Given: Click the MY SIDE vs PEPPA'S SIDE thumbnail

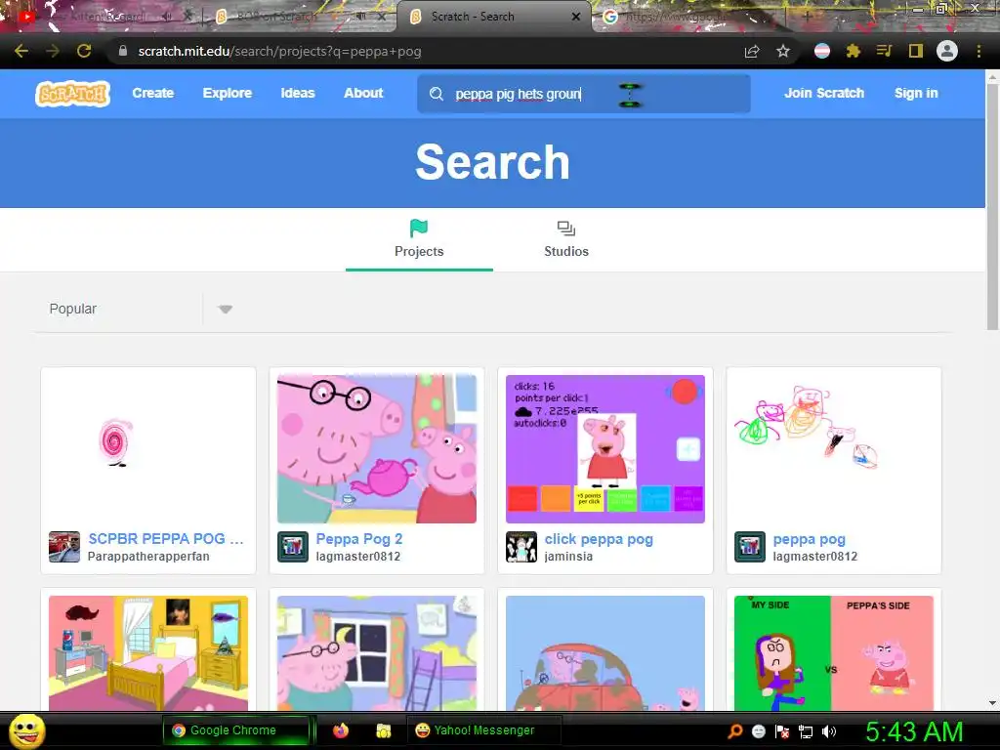Looking at the screenshot, I should [834, 653].
